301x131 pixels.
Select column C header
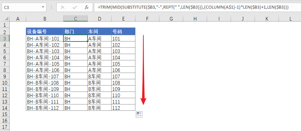75,19
